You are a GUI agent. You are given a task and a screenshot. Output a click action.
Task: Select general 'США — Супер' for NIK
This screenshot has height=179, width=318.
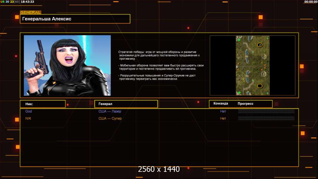[x=110, y=118]
